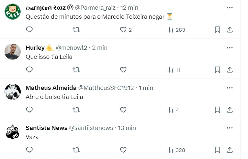
Task: Open the Santista News avatar
Action: point(13,132)
